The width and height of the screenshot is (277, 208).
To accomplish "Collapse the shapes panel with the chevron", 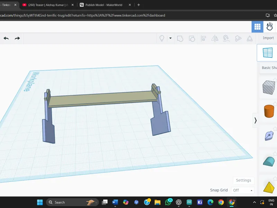I will coord(255,120).
